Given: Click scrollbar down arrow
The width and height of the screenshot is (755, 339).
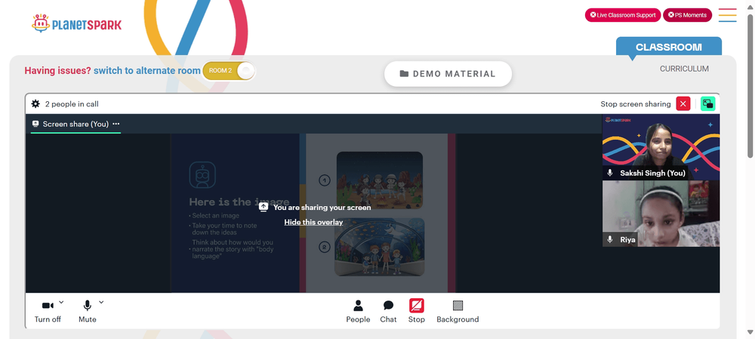Looking at the screenshot, I should 750,331.
